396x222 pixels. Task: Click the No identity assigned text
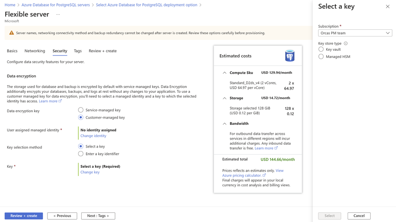98,130
